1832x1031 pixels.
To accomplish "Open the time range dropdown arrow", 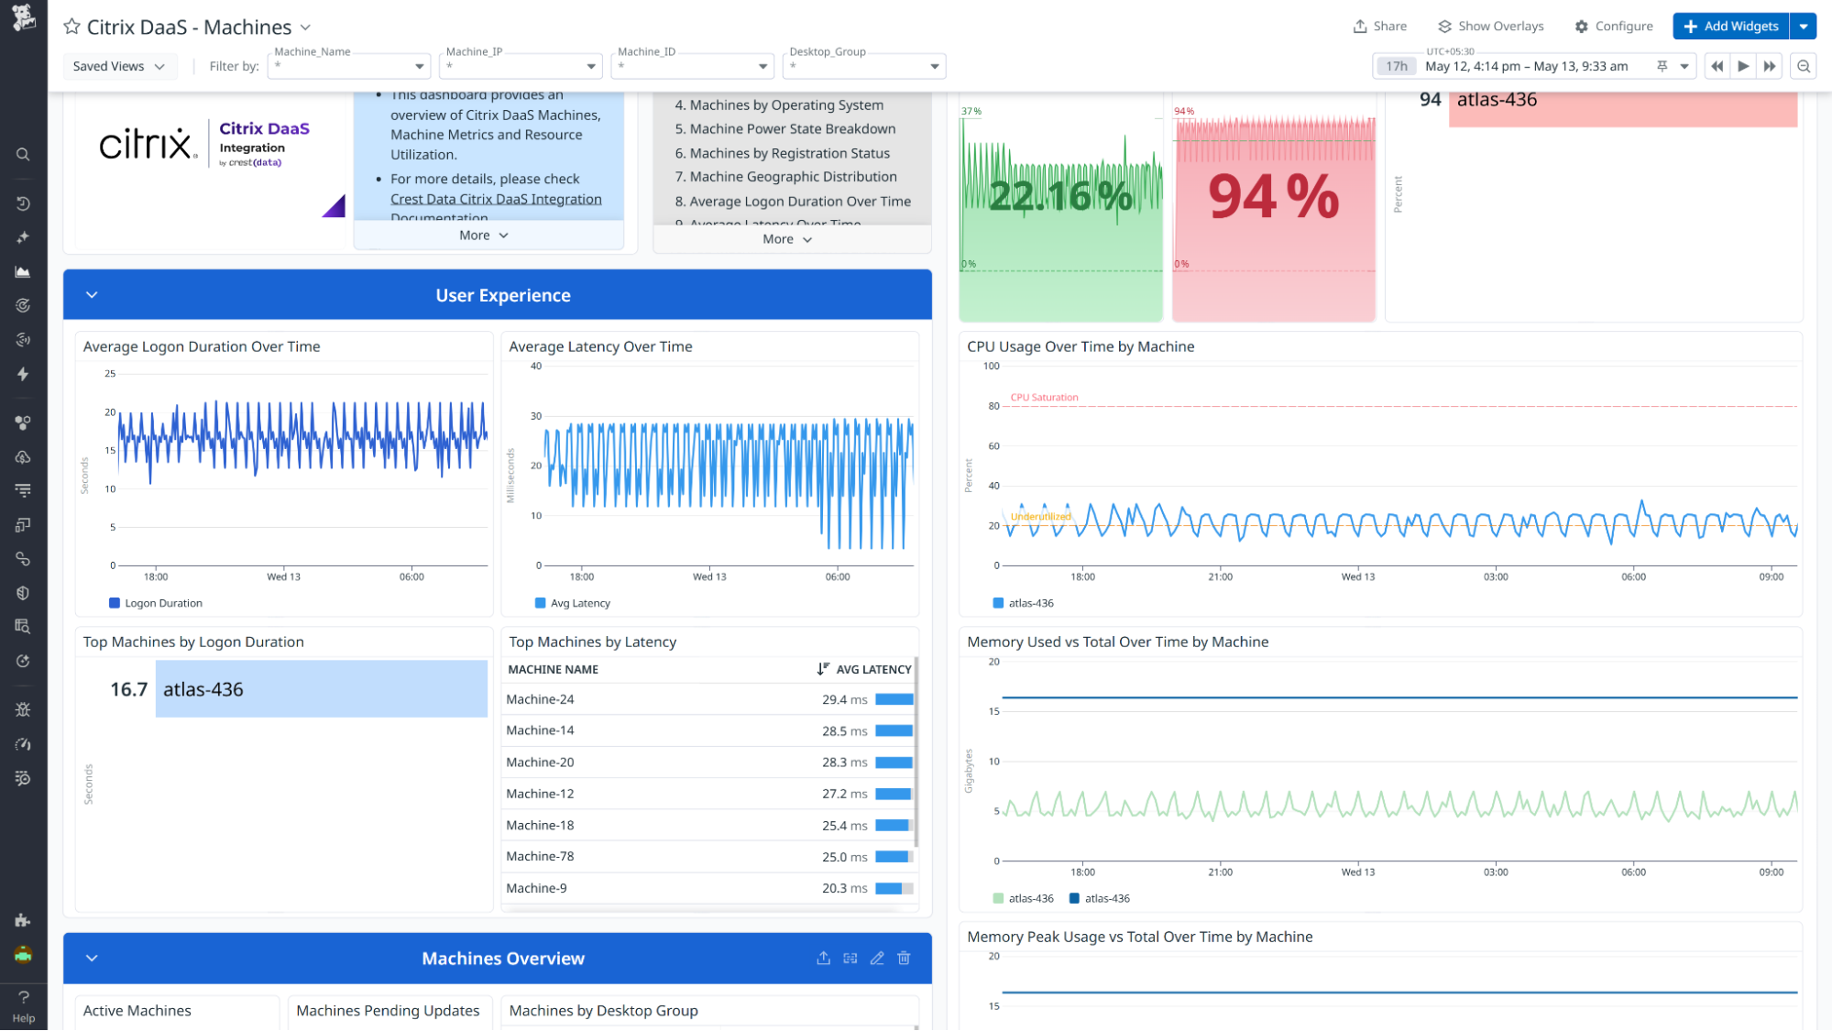I will (1684, 66).
